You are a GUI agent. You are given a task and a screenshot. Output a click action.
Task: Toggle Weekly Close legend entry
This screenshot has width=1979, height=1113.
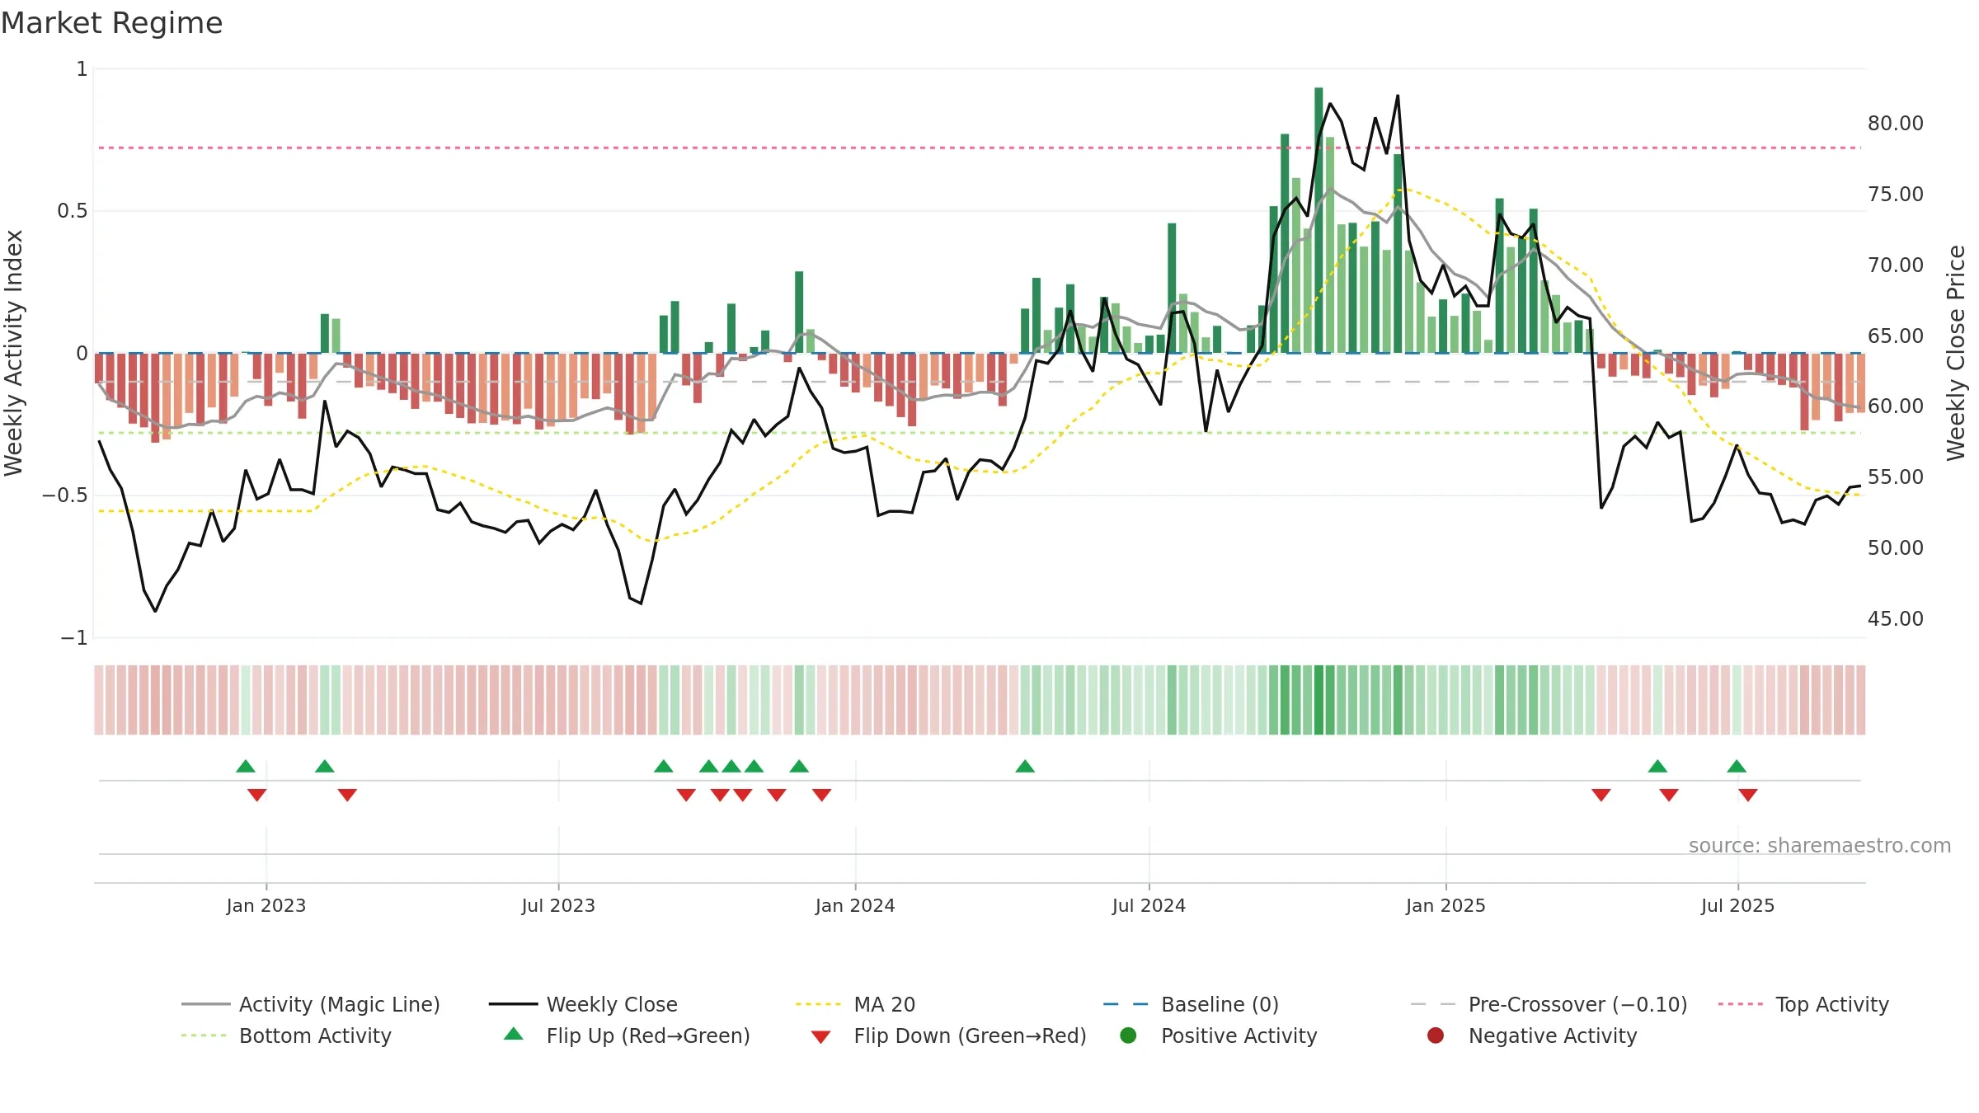pyautogui.click(x=583, y=1004)
